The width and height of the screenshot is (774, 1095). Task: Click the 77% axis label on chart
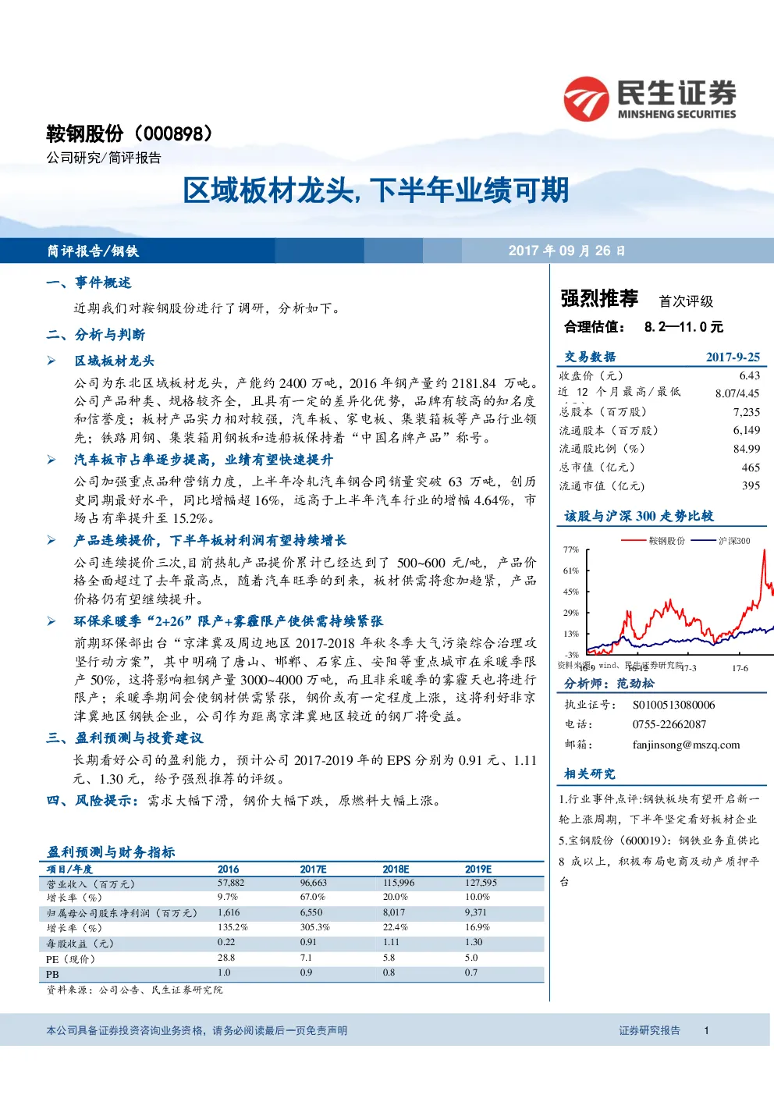coord(571,550)
